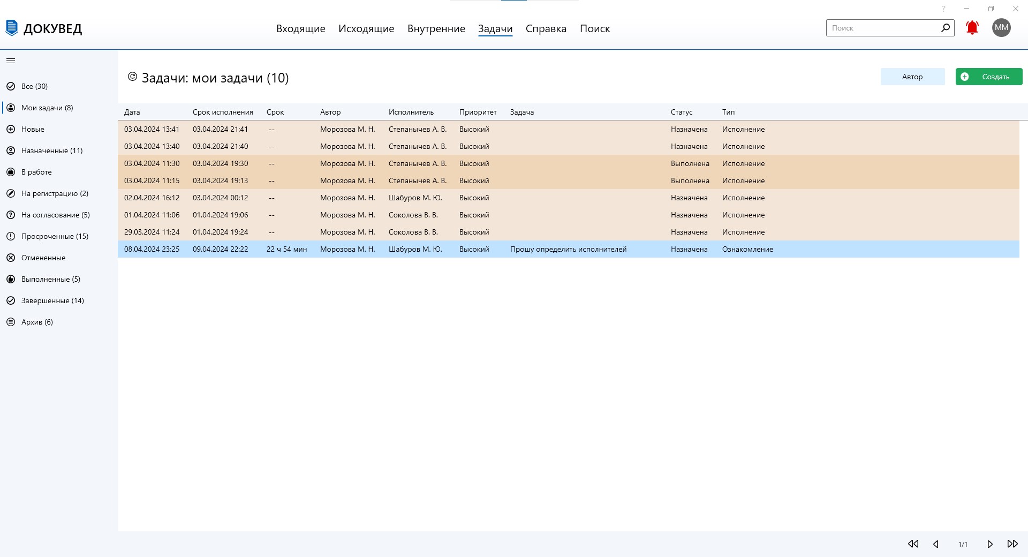Click the help question mark icon

pos(944,9)
